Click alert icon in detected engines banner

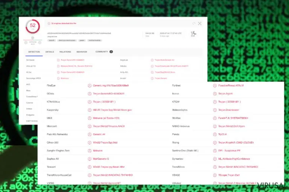click(x=49, y=24)
